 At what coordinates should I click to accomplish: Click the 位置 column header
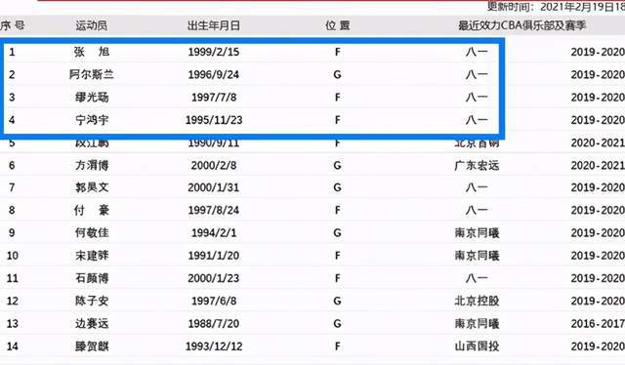[337, 26]
